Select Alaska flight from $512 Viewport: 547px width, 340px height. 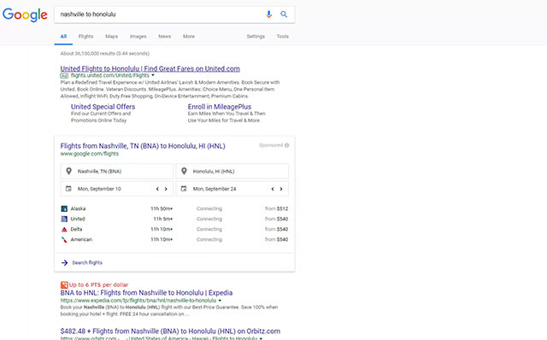(x=174, y=208)
